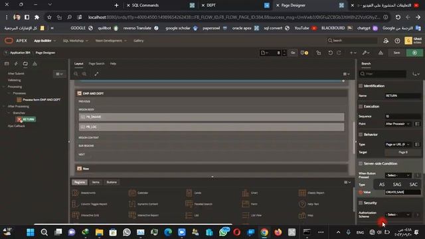The height and width of the screenshot is (239, 425).
Task: Select the Classic Report region type
Action: pos(311,193)
